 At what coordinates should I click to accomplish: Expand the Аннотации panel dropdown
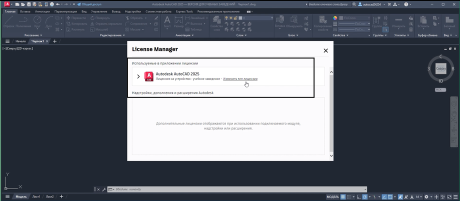tap(185, 35)
